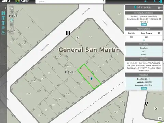
Task: Focus the Buscar search field
Action: (69, 1)
